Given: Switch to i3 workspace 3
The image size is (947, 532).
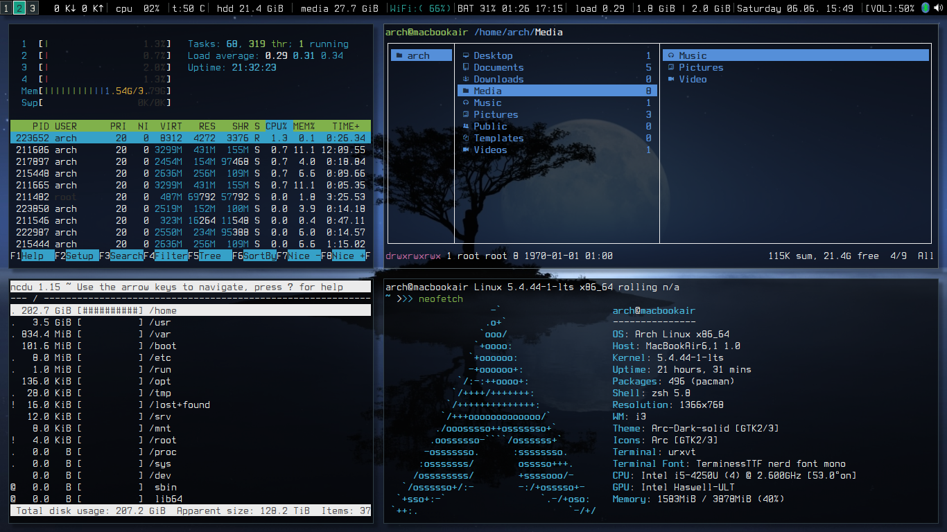Looking at the screenshot, I should (x=32, y=8).
